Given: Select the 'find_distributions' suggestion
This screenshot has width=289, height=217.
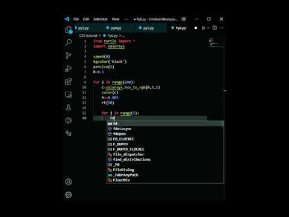Looking at the screenshot, I should click(x=165, y=160).
